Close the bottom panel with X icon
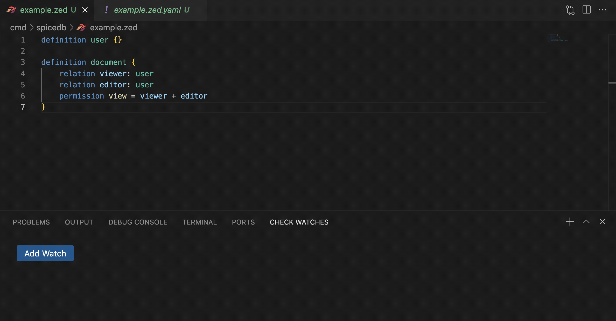Viewport: 616px width, 321px height. (x=602, y=222)
